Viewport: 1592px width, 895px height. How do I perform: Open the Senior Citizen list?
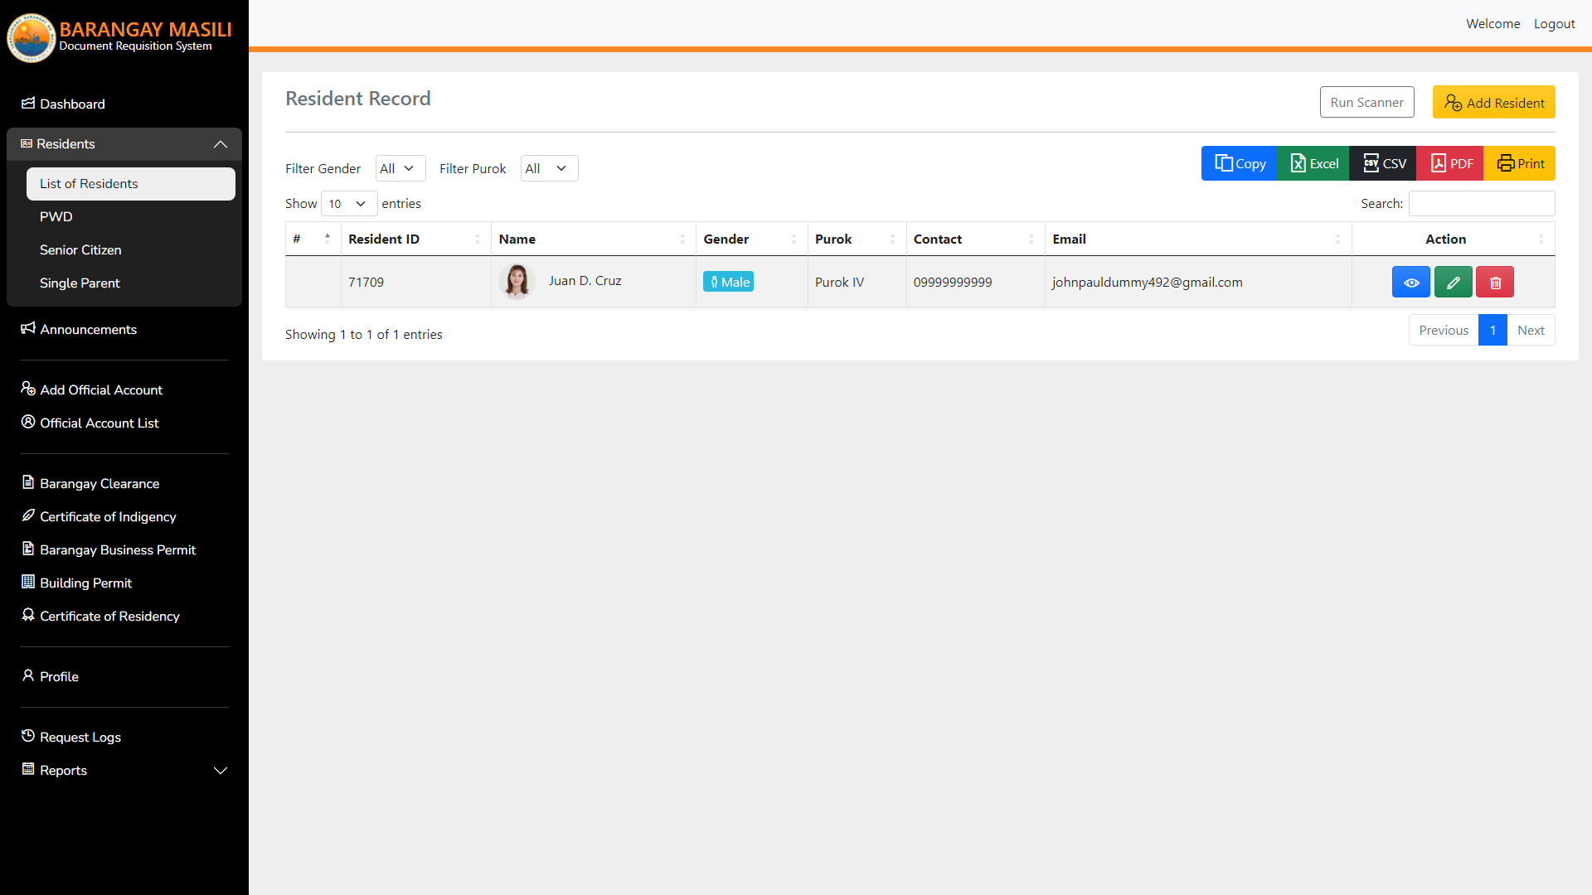point(80,249)
